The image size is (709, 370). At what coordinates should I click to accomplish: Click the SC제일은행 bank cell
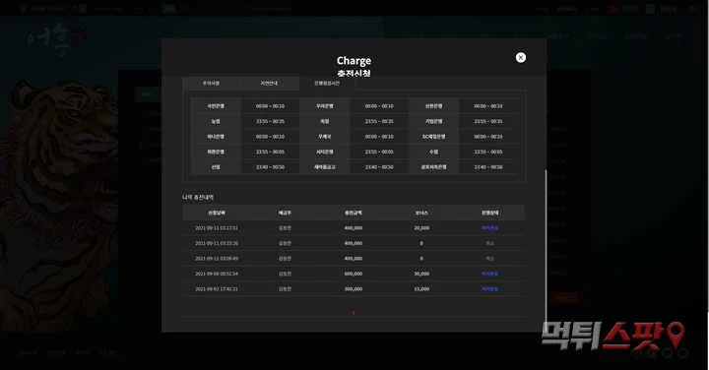pos(433,137)
